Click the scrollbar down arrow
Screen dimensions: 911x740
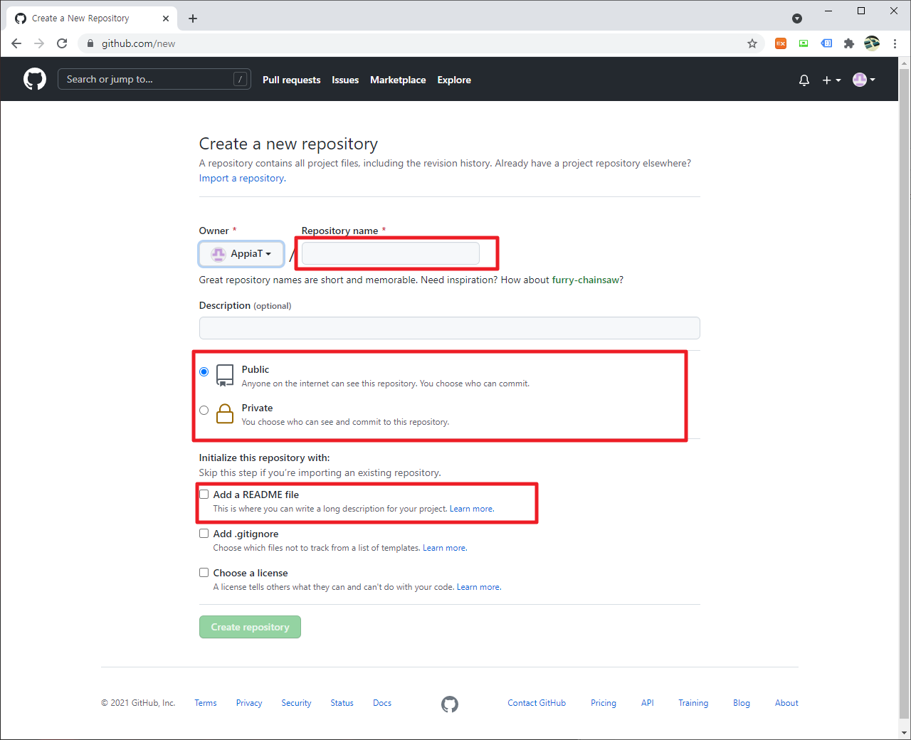tap(905, 732)
